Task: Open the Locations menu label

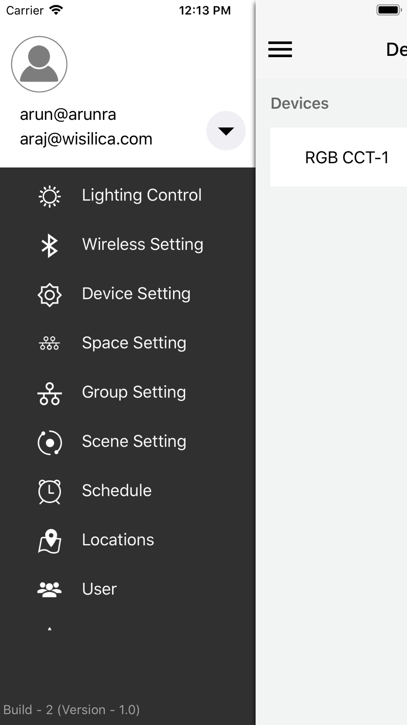Action: point(118,540)
